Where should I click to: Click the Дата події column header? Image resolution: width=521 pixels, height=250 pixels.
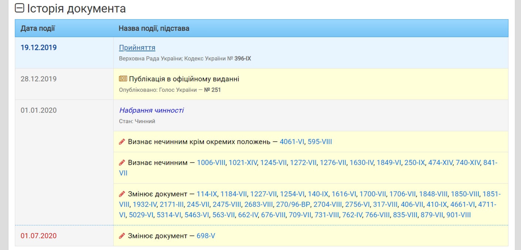(x=38, y=28)
